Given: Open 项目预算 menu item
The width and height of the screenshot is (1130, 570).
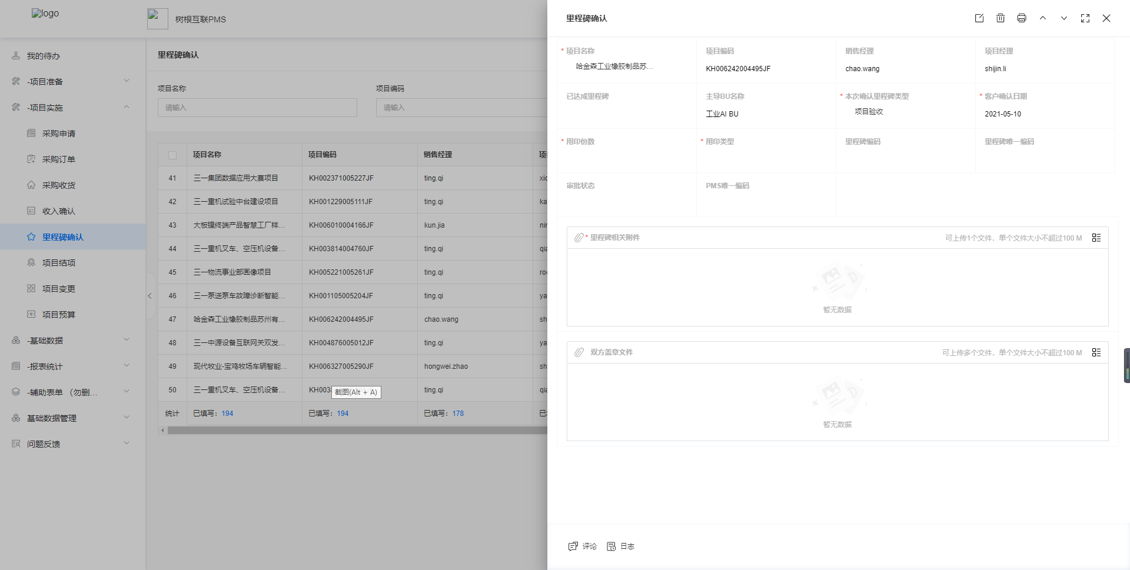Looking at the screenshot, I should point(72,315).
